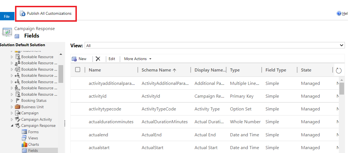Click the New field toolbar button
The height and width of the screenshot is (153, 358).
pos(79,59)
